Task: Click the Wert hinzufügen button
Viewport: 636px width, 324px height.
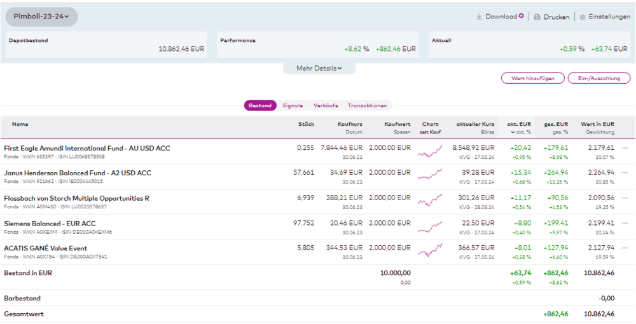Action: 532,78
